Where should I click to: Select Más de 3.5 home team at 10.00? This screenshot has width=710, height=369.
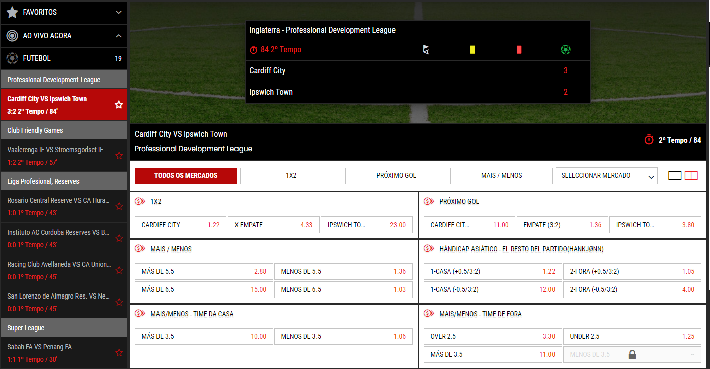204,336
